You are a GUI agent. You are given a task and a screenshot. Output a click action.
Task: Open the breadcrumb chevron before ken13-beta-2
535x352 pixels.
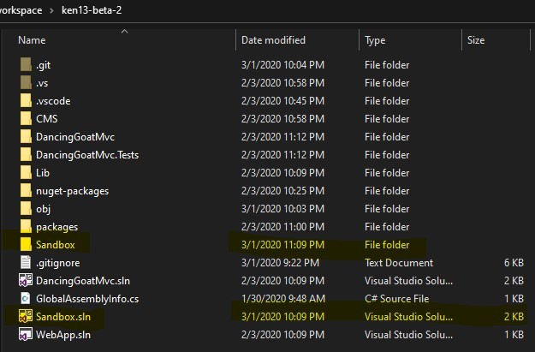(x=51, y=10)
